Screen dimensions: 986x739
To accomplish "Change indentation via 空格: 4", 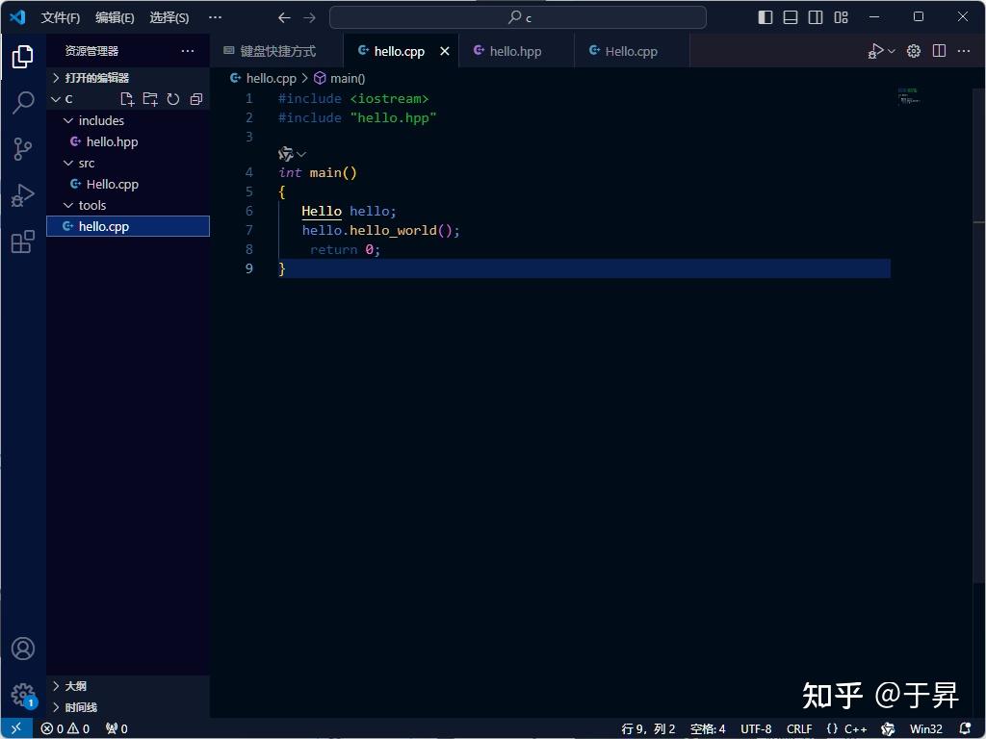I will point(708,728).
